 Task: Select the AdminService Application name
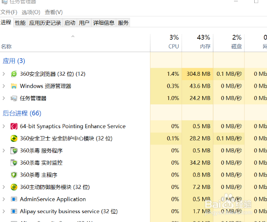coord(53,199)
